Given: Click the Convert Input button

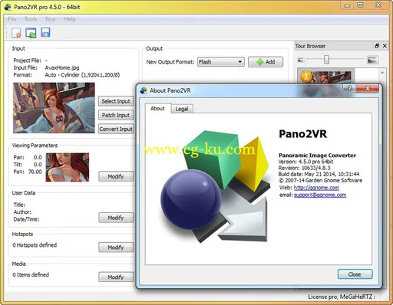Looking at the screenshot, I should point(116,129).
